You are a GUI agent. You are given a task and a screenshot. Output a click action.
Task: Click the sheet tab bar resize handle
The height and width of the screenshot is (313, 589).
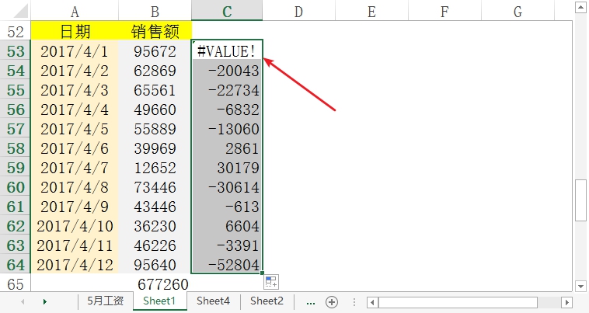point(354,302)
